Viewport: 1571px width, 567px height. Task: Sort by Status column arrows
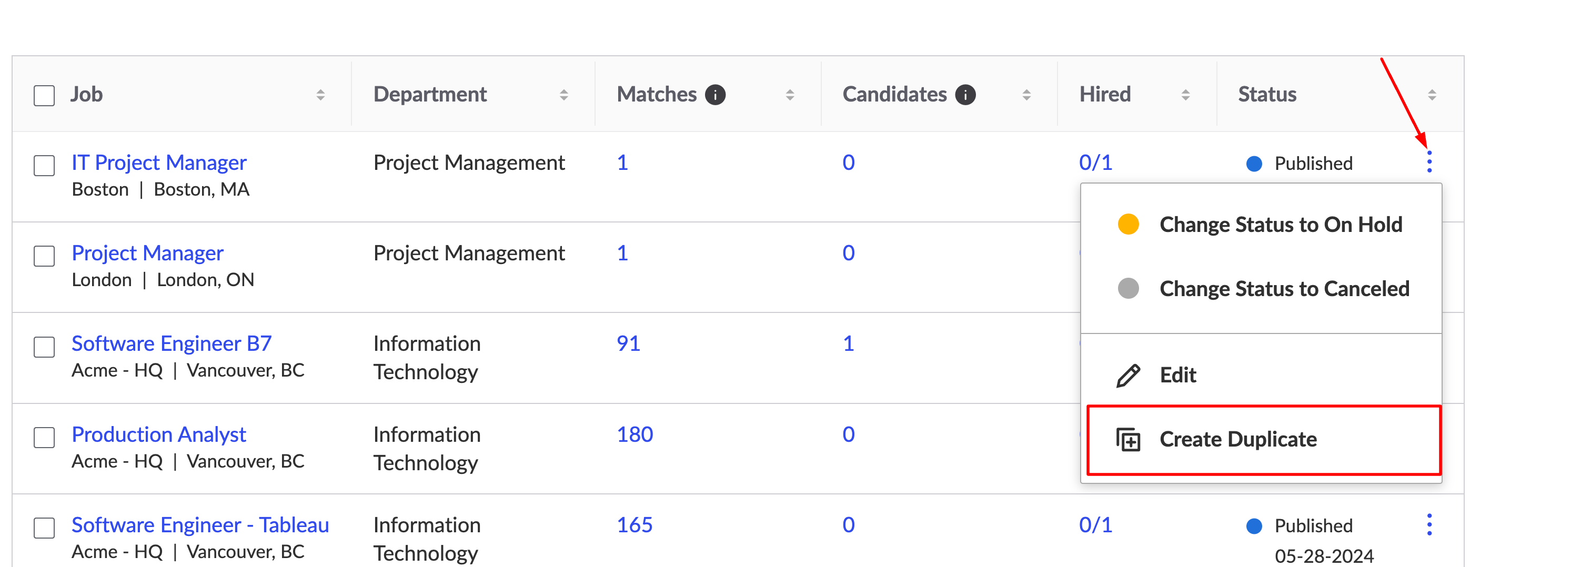(x=1432, y=95)
